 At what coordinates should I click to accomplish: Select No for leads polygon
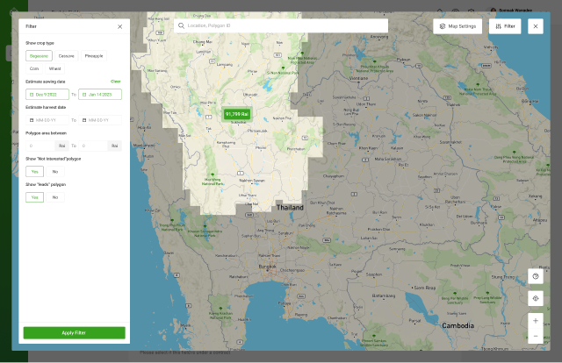[x=55, y=197]
